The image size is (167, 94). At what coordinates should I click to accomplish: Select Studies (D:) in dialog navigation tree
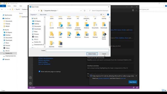[x=37, y=42]
